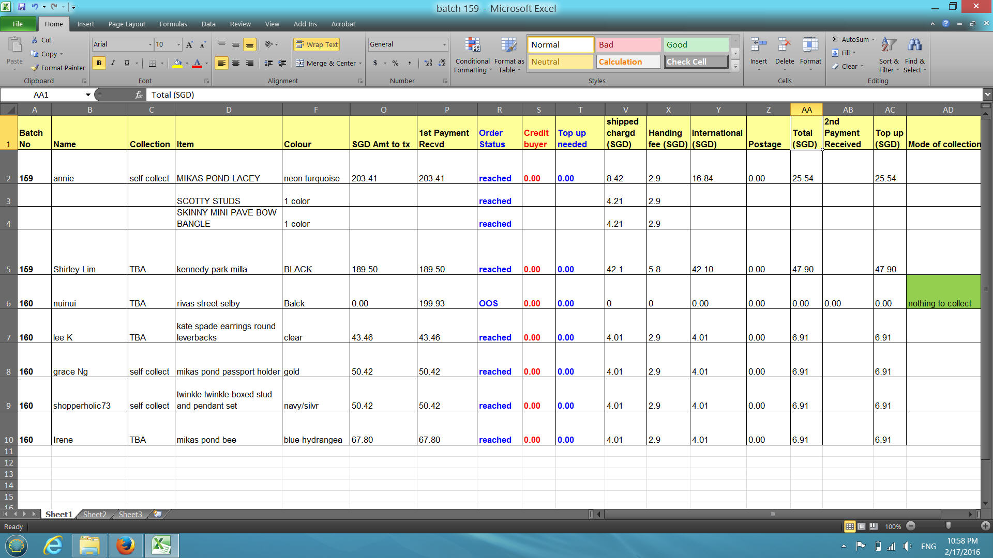Click Increase Decimal icon
Screen dimensions: 993x558
[x=428, y=63]
